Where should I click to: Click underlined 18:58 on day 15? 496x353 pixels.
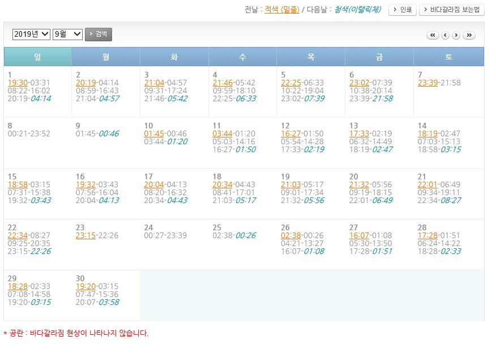coord(18,184)
